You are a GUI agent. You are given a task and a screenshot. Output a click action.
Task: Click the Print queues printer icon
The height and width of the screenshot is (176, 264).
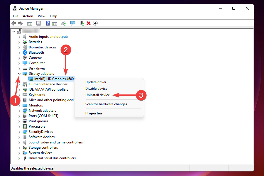[x=25, y=121]
